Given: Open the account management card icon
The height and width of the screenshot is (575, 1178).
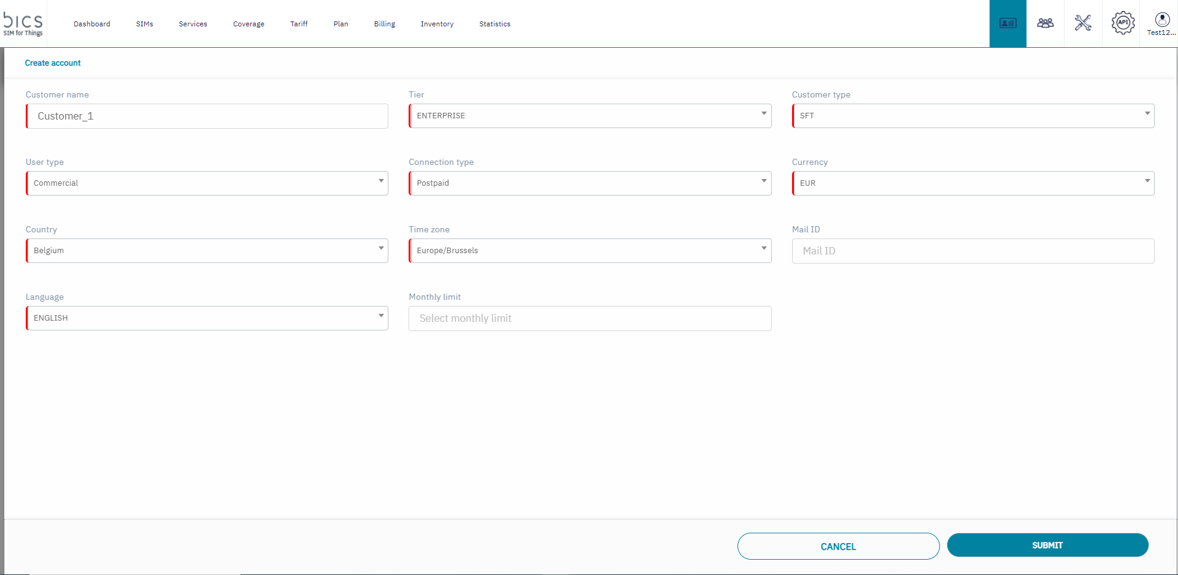Looking at the screenshot, I should click(1007, 23).
